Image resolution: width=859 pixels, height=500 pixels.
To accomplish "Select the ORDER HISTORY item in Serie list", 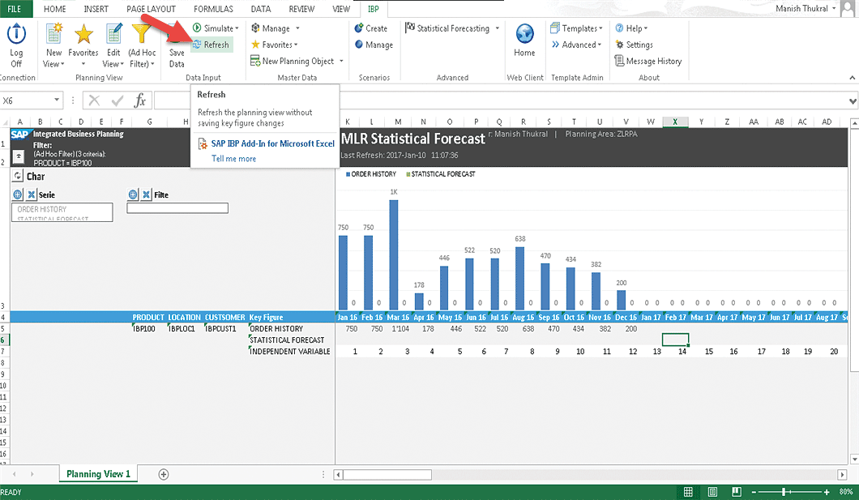I will pyautogui.click(x=41, y=209).
